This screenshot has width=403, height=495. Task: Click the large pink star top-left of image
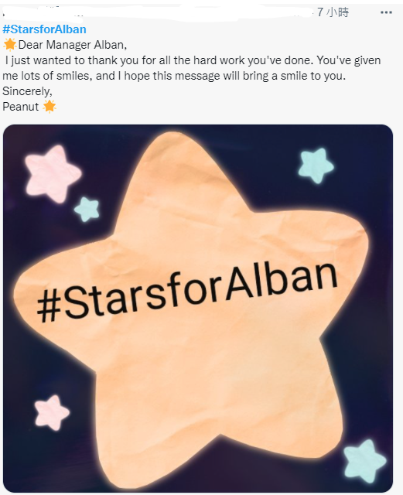coord(53,173)
